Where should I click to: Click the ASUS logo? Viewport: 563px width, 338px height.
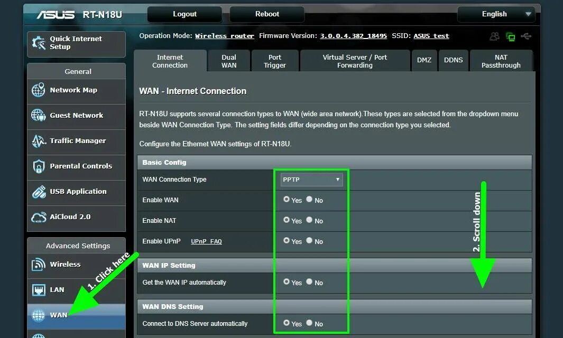pos(56,14)
